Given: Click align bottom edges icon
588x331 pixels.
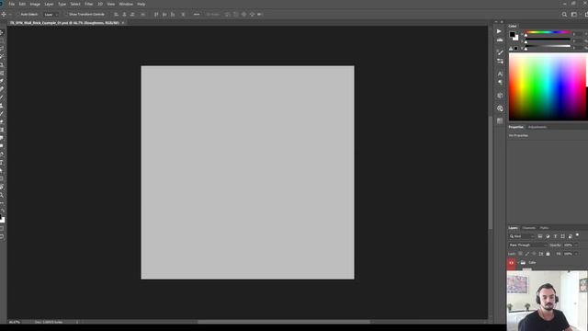Looking at the screenshot, I should [173, 15].
